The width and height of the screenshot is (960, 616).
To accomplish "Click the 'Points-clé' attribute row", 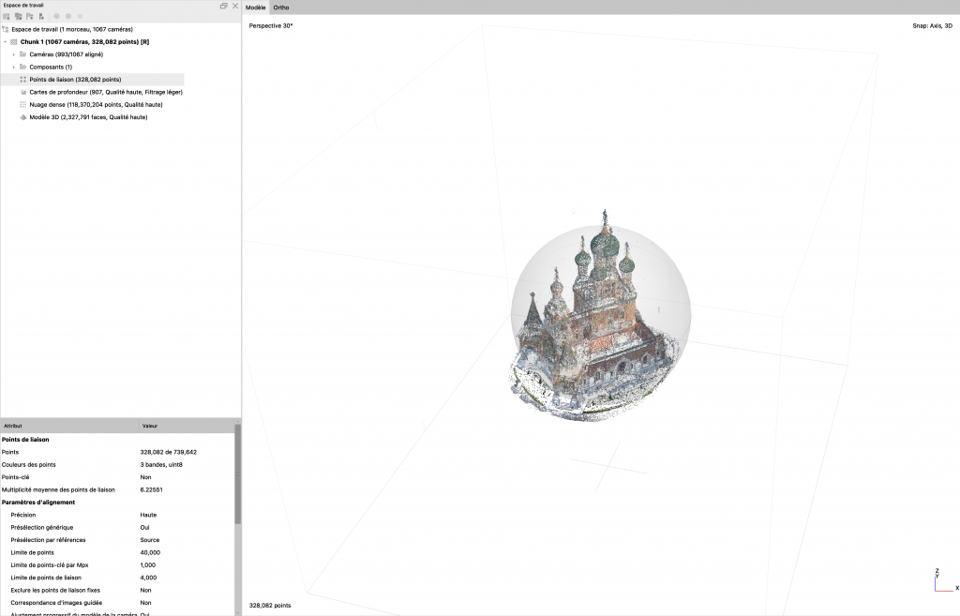I will pyautogui.click(x=15, y=477).
